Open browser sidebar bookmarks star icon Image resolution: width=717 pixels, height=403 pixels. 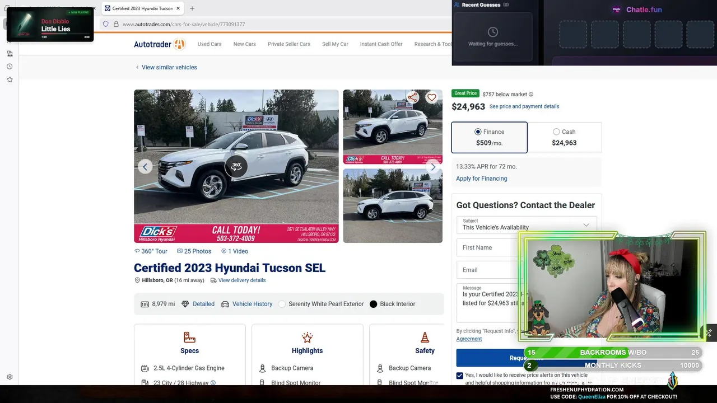click(10, 79)
